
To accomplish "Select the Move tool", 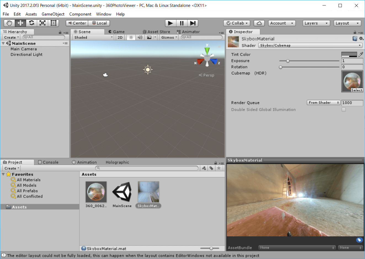I will (20, 23).
